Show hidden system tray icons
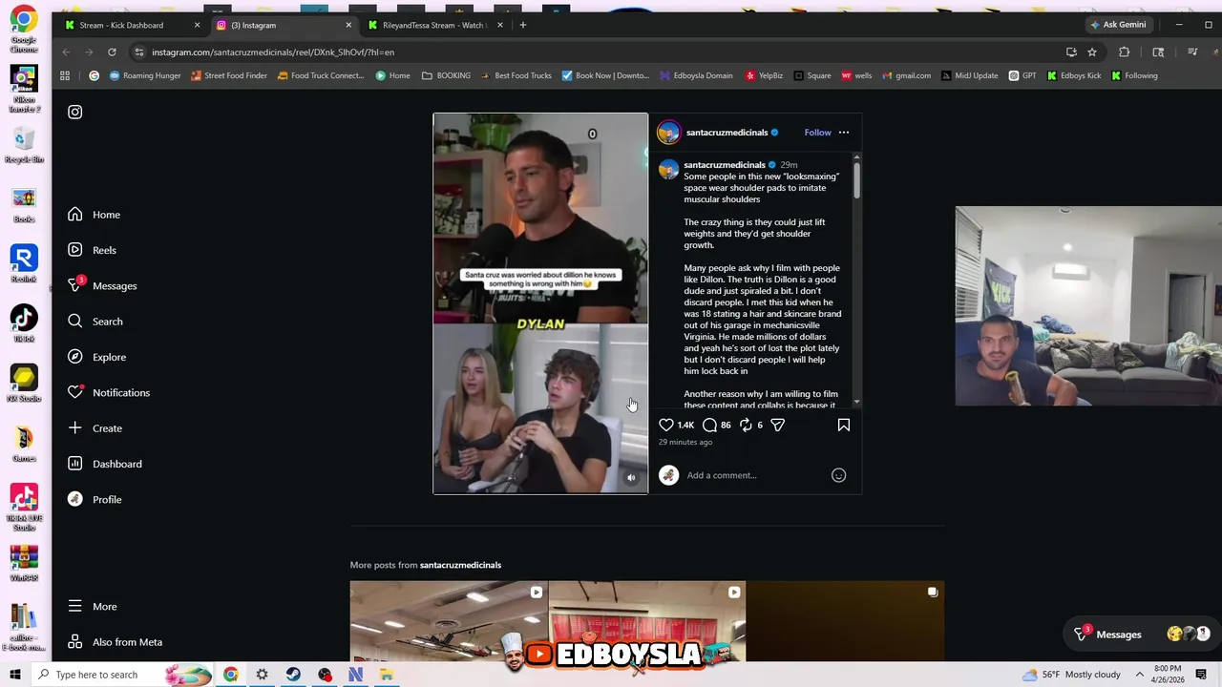The height and width of the screenshot is (687, 1222). click(x=1139, y=675)
